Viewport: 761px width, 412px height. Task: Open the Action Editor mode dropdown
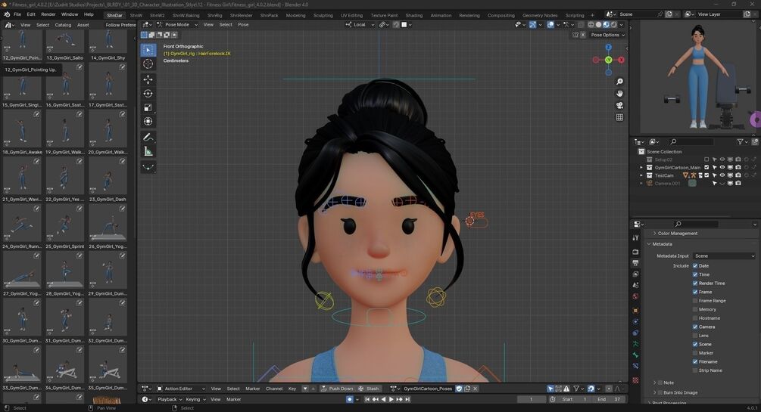180,389
